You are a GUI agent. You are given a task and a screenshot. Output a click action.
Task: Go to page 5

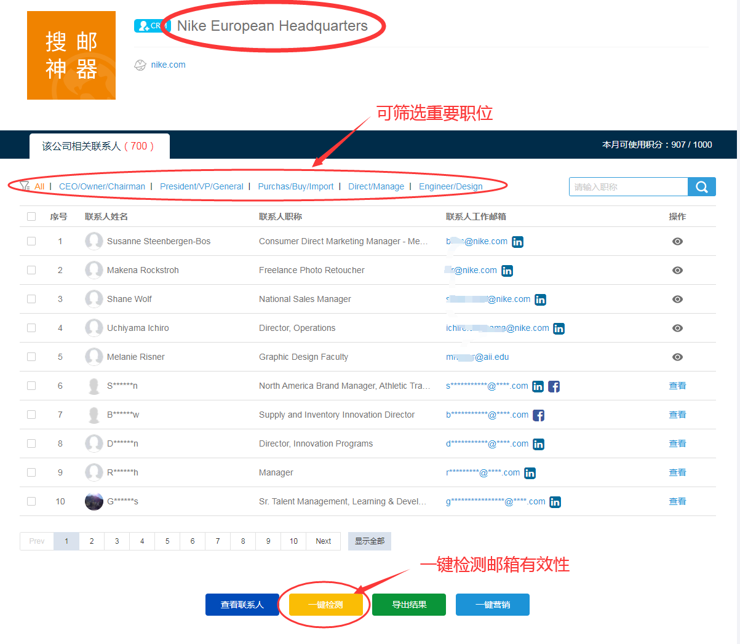(x=167, y=541)
